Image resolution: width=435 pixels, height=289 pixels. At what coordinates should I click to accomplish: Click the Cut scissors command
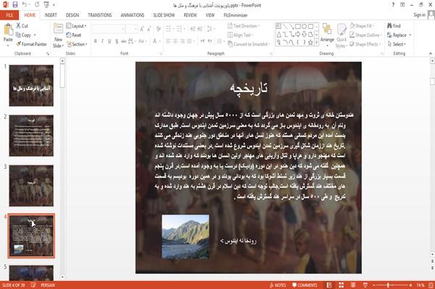[22, 26]
